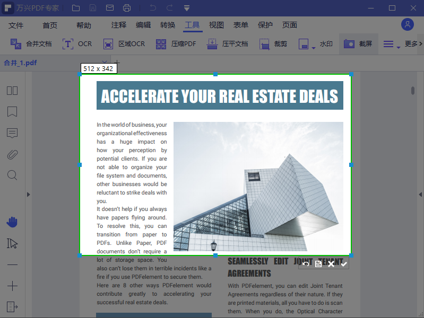Open the page thumbnails panel icon
Screen dimensions: 424x318
(x=12, y=91)
